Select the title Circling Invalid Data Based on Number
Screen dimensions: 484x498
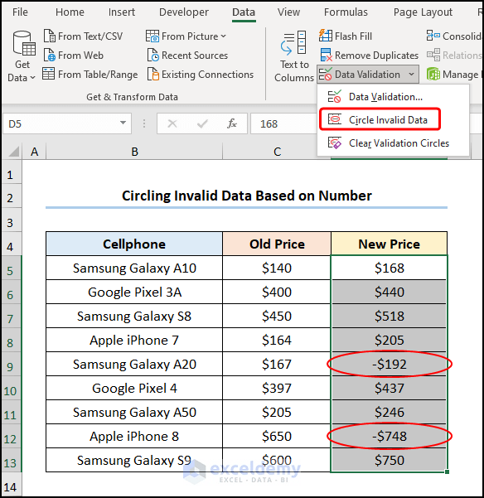click(x=246, y=196)
